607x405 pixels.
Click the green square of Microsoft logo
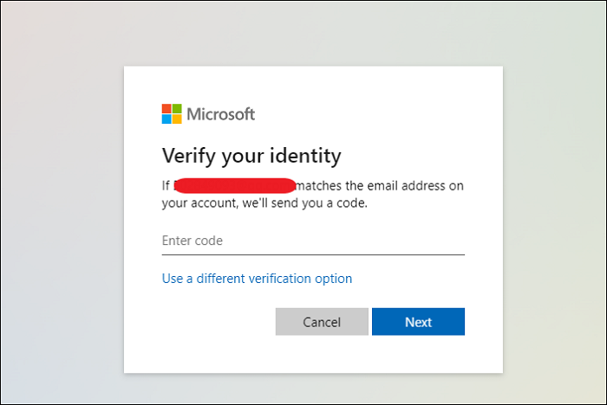[177, 108]
